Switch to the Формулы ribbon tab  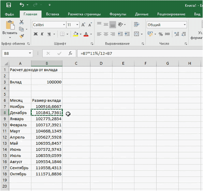[x=118, y=14]
